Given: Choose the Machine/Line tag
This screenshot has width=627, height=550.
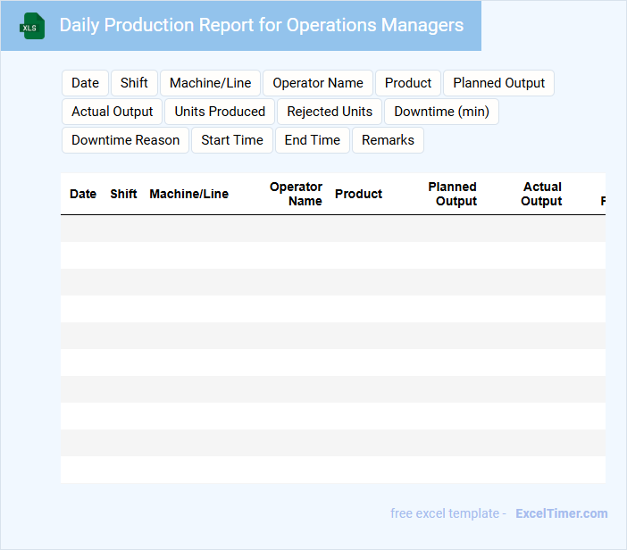Looking at the screenshot, I should (x=210, y=83).
